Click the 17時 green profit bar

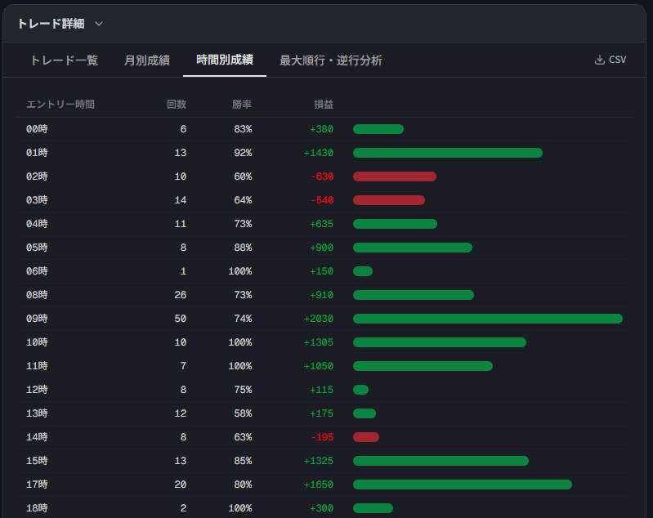pyautogui.click(x=463, y=485)
